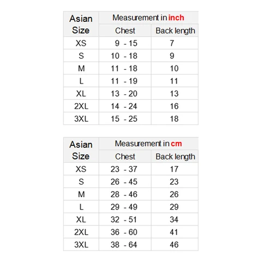Click the red 'cm' label
The height and width of the screenshot is (262, 262).
tap(176, 144)
